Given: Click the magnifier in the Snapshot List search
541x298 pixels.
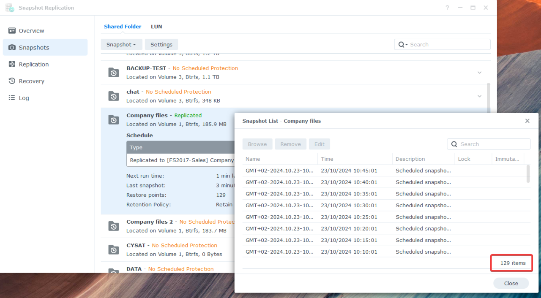Looking at the screenshot, I should click(454, 144).
